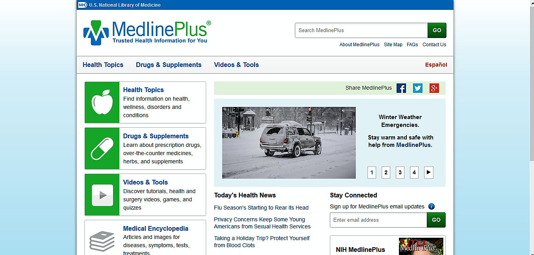Go to slide 3 of carousel

(400, 172)
